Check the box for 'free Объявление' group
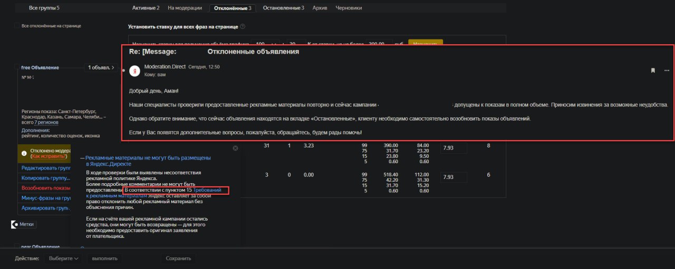The width and height of the screenshot is (675, 269). 17,67
